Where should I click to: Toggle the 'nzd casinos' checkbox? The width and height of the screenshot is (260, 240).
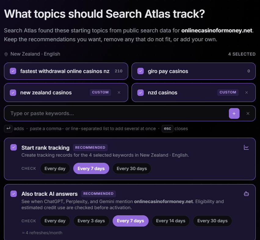click(x=140, y=93)
